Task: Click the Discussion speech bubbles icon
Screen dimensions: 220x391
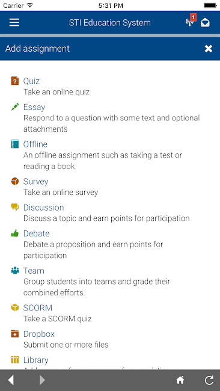Action: (x=15, y=207)
